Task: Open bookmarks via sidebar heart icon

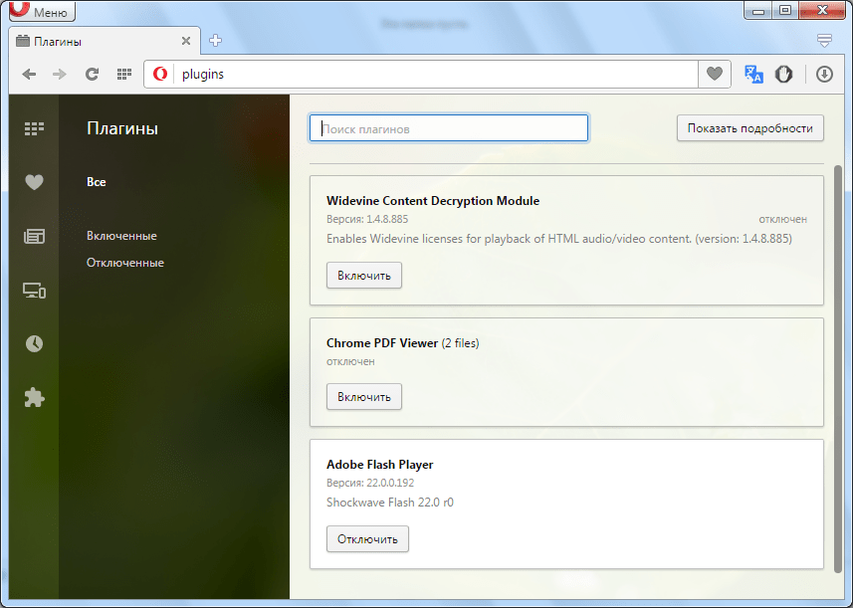Action: [x=35, y=182]
